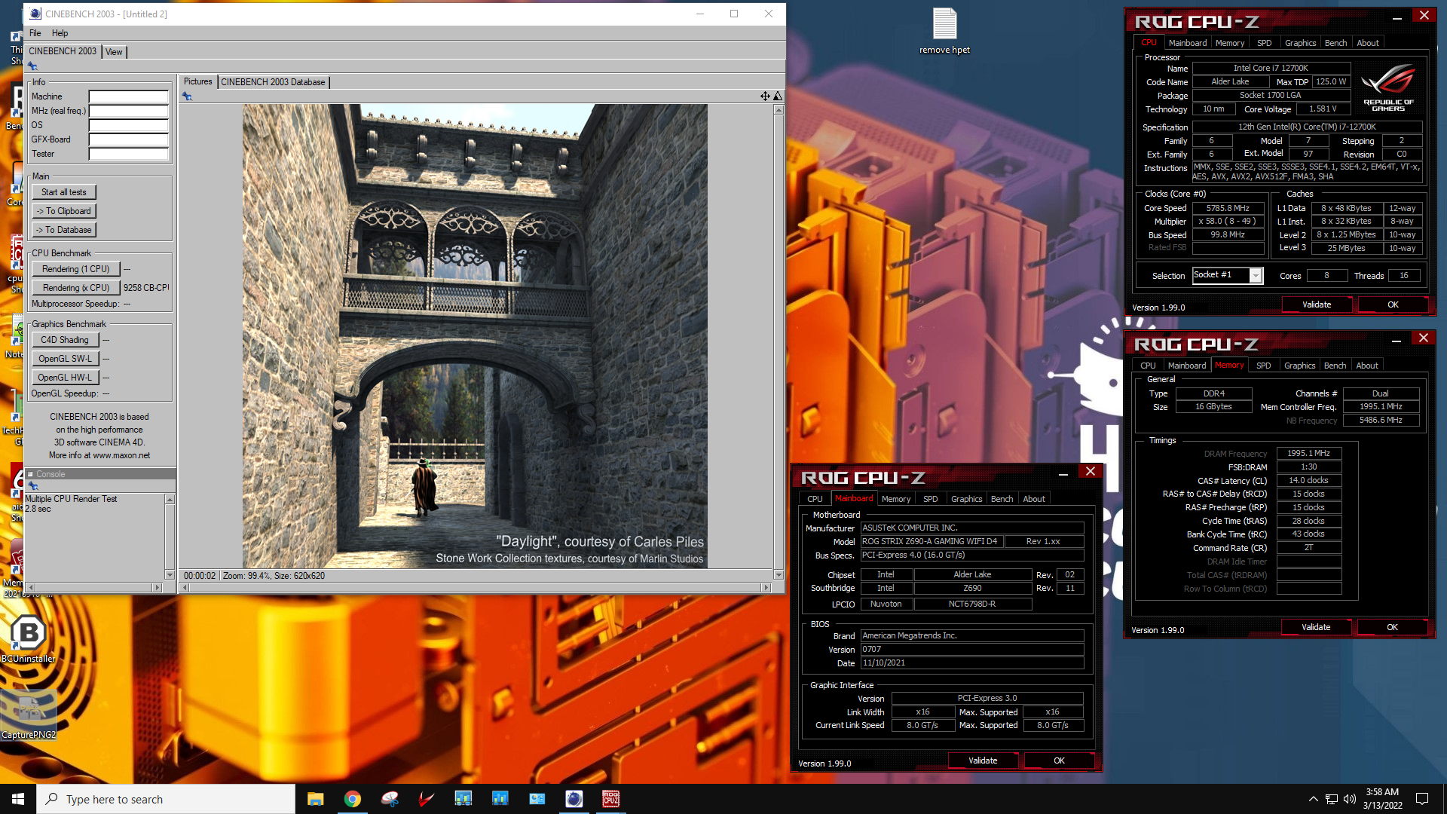1447x814 pixels.
Task: Switch to the CINEBENCH 2003 Database tab
Action: [x=273, y=82]
